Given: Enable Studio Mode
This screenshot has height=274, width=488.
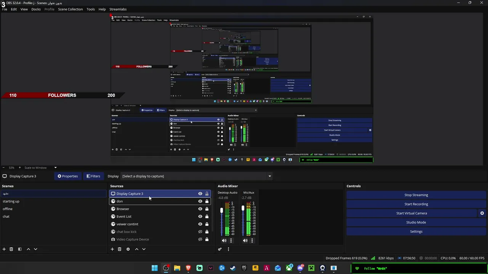Looking at the screenshot, I should point(416,222).
